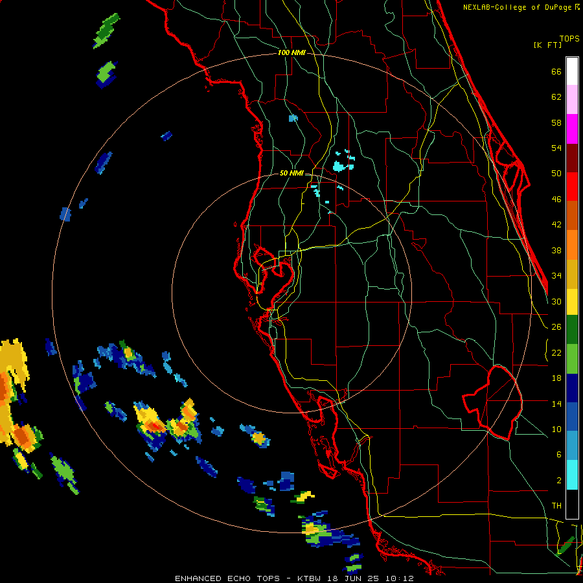
Task: Click the TOPS legend title
Action: pyautogui.click(x=569, y=38)
